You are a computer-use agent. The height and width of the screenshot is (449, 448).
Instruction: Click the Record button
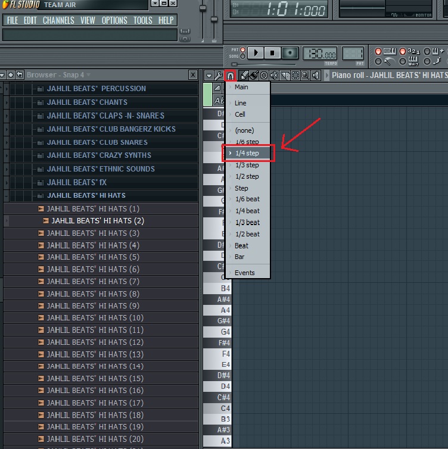click(x=290, y=53)
